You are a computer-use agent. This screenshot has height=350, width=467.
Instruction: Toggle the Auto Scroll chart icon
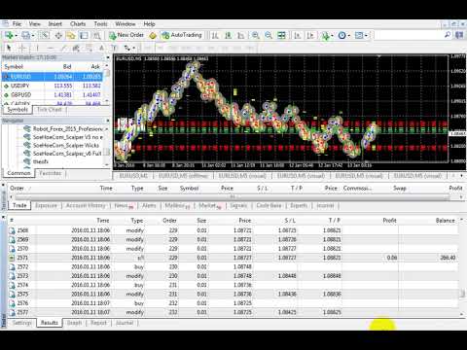coord(297,35)
